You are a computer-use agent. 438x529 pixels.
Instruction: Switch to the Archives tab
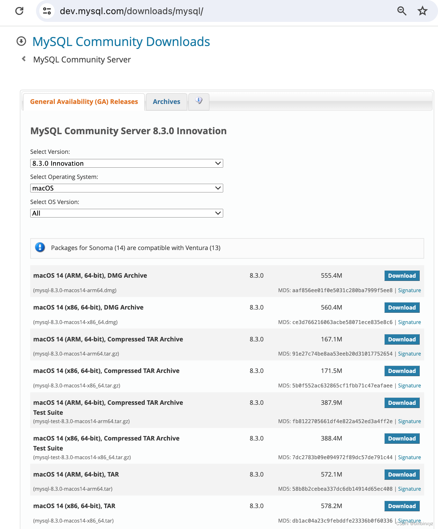167,102
